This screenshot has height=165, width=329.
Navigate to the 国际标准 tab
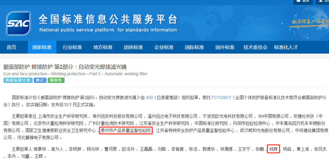click(x=194, y=47)
